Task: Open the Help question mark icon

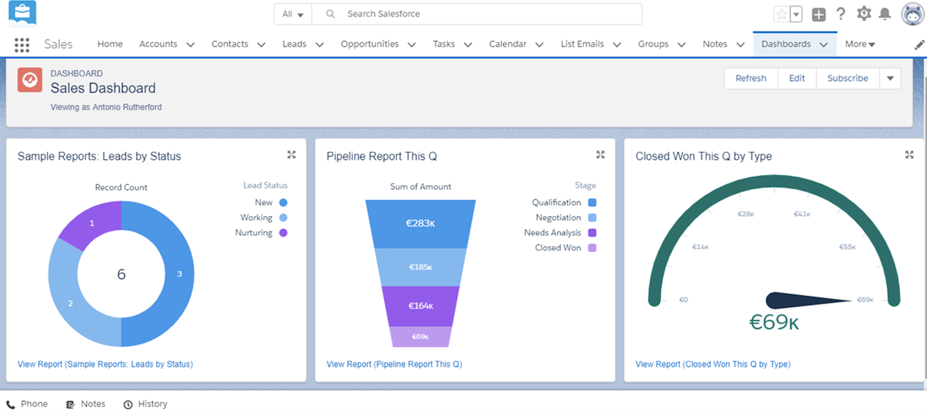Action: (841, 14)
